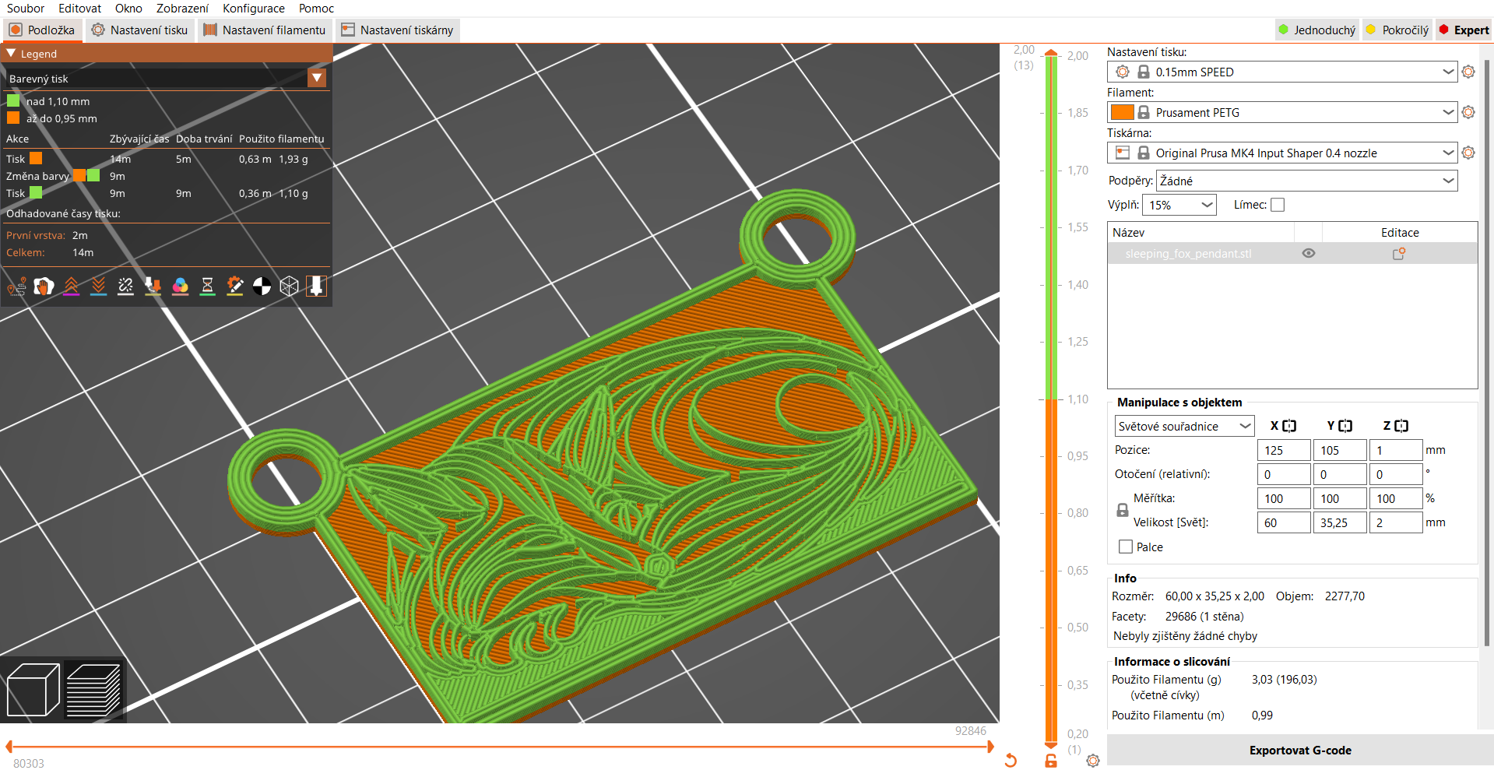
Task: Select Expert mode
Action: (1464, 30)
